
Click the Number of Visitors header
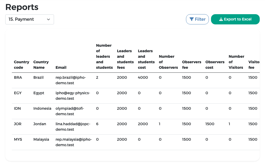[237, 62]
